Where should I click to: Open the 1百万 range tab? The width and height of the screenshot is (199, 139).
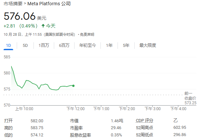[44, 46]
